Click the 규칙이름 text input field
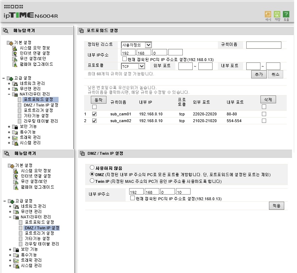The height and width of the screenshot is (273, 297). click(x=264, y=45)
